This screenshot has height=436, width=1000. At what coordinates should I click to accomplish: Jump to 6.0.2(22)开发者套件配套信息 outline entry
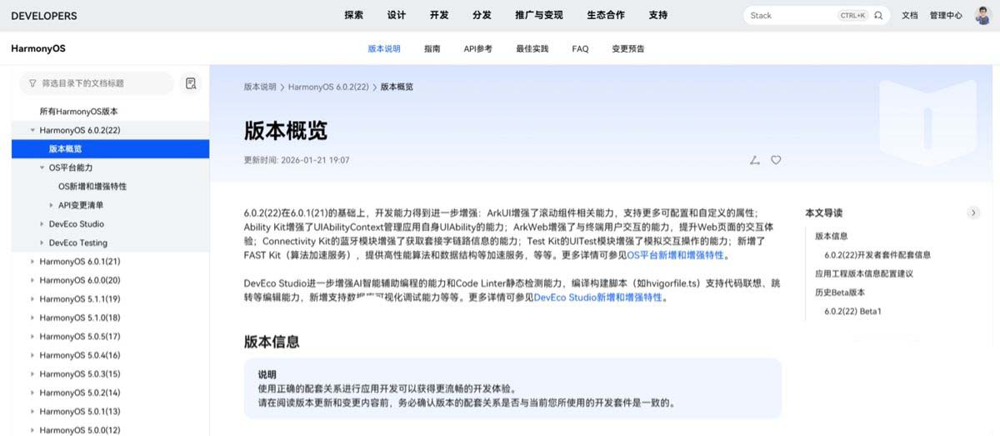click(x=877, y=254)
